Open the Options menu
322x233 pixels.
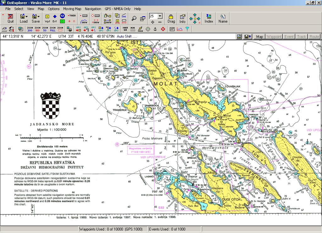[53, 9]
